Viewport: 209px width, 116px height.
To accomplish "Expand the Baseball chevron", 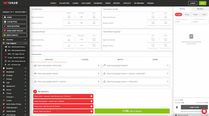I will [x=25, y=68].
